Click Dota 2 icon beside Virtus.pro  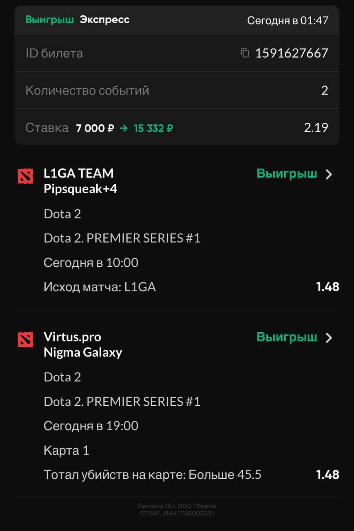point(25,340)
